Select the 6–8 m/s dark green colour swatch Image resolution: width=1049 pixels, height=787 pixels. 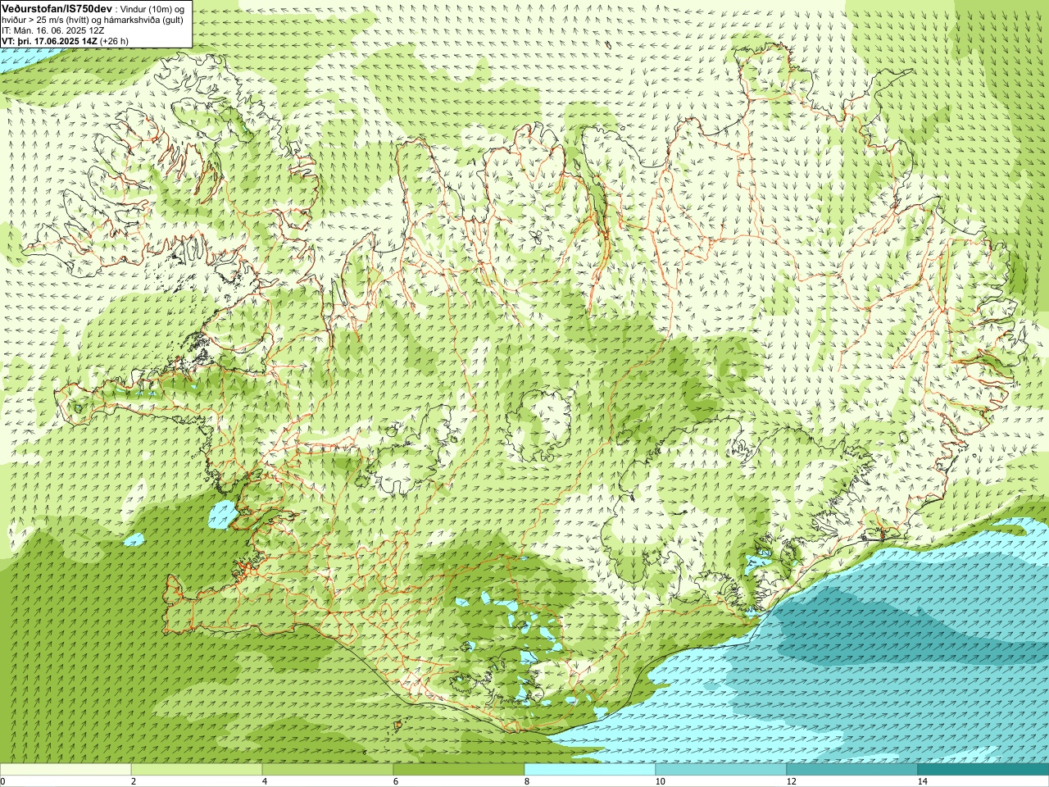pos(459,770)
